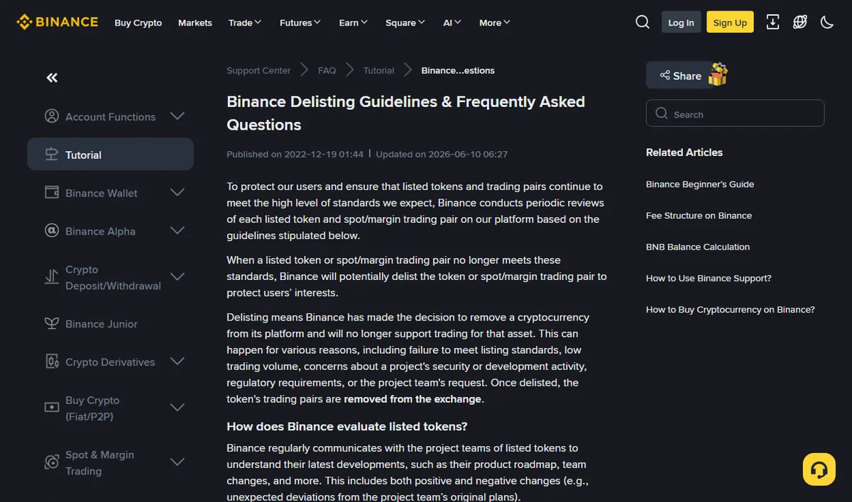Focus the article Search input field
The width and height of the screenshot is (852, 502).
(x=735, y=113)
